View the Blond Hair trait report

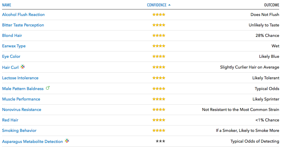tap(12, 35)
